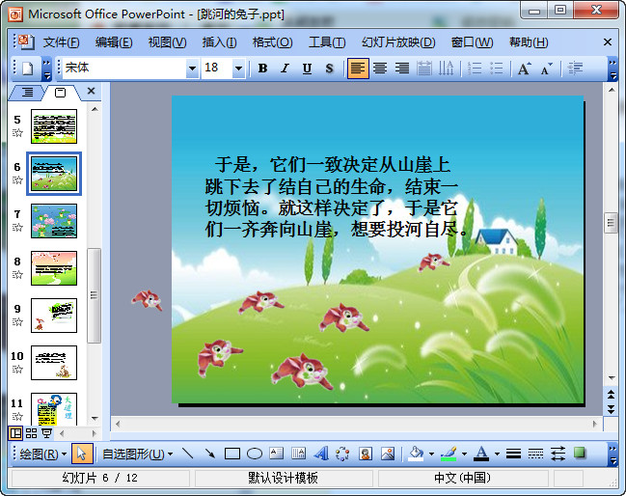Image resolution: width=626 pixels, height=496 pixels.
Task: Select slide 11 thumbnail
Action: tap(54, 409)
